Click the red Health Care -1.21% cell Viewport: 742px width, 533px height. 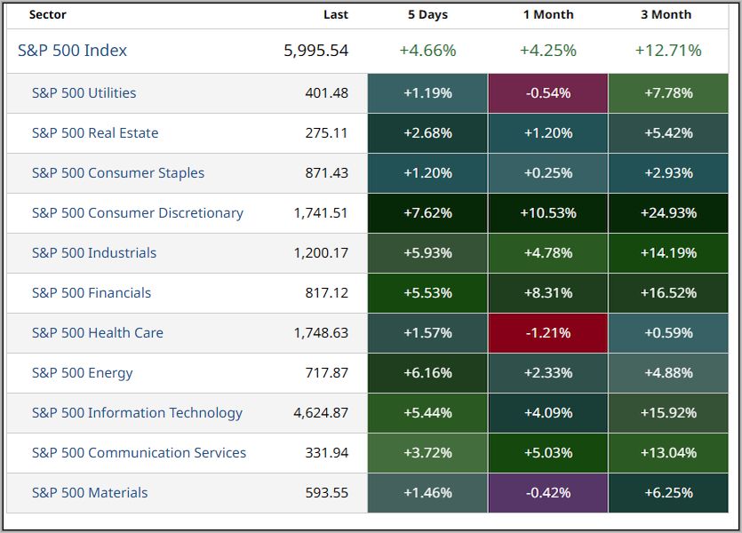pyautogui.click(x=548, y=333)
